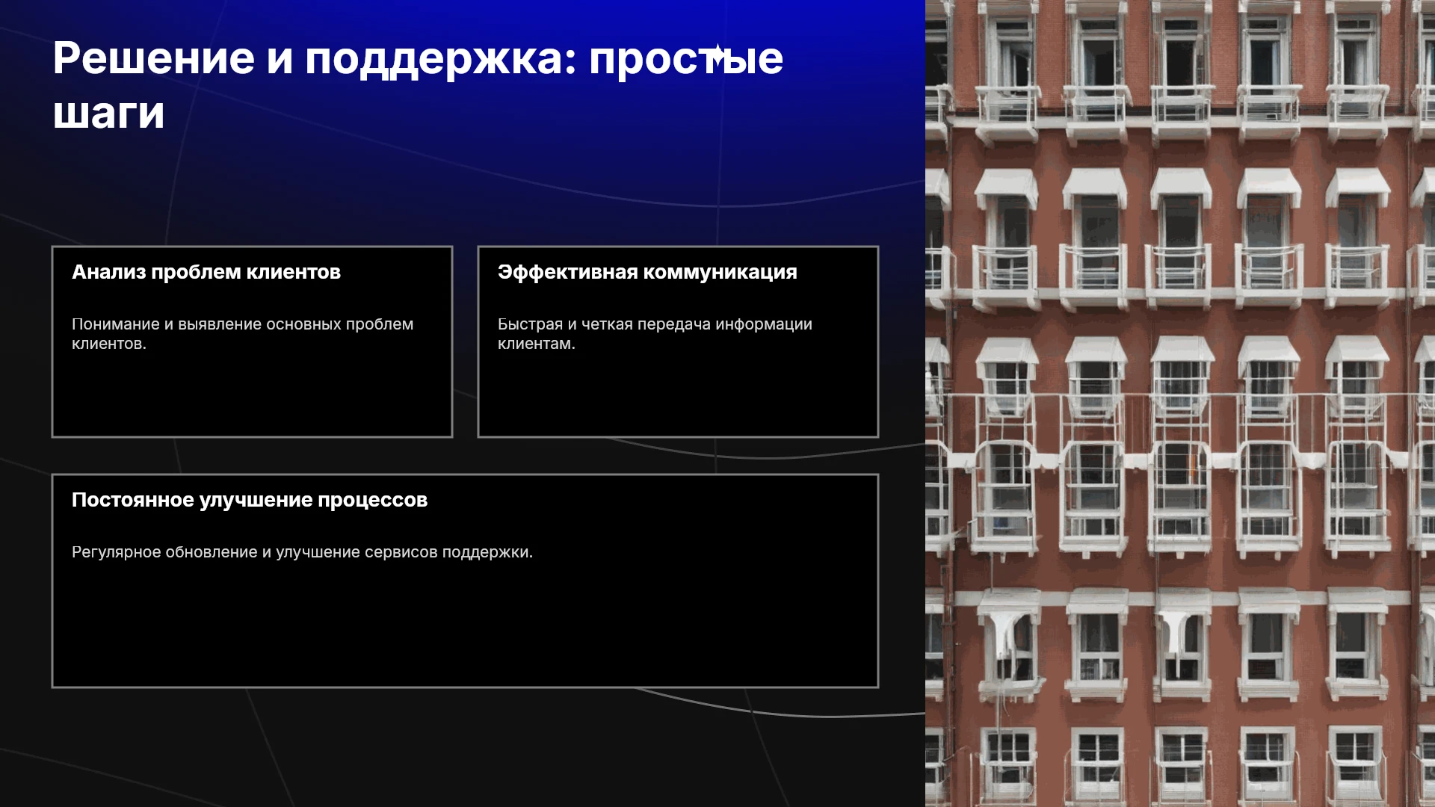Click the sparkle star icon in the title
Image resolution: width=1435 pixels, height=807 pixels.
717,55
